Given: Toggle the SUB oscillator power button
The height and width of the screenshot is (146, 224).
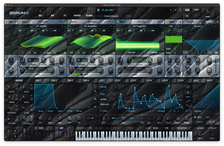Looking at the screenshot, I should pos(6,22).
